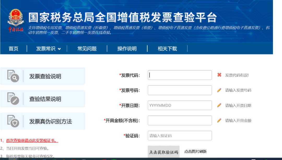282x160 pixels.
Task: Focus the 开票日期 YYYYMMDD input field
Action: tap(180, 105)
